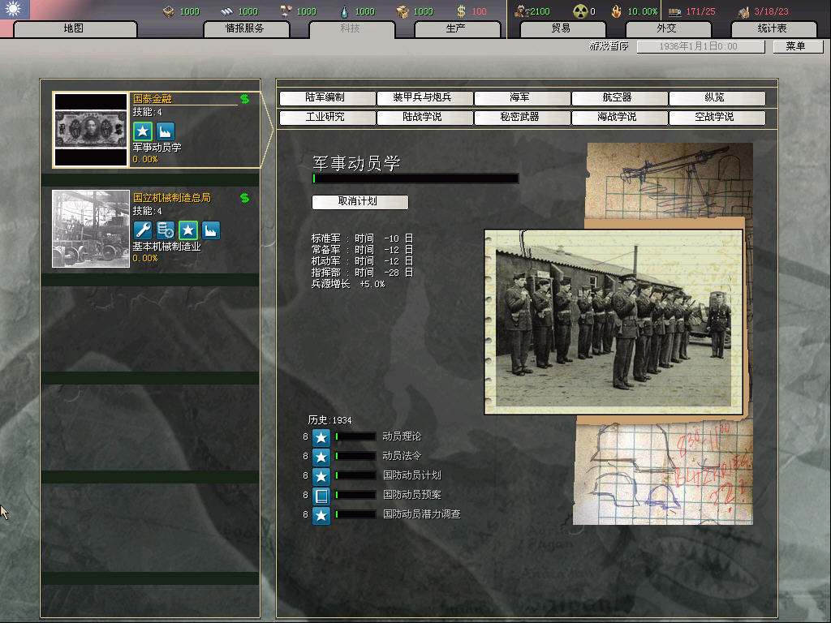Click the green dollar sign next to 国泰金融
The image size is (831, 623).
coord(244,99)
